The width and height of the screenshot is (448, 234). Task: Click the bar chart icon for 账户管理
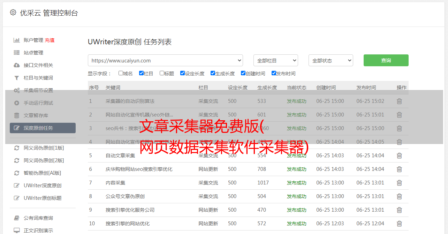point(16,40)
